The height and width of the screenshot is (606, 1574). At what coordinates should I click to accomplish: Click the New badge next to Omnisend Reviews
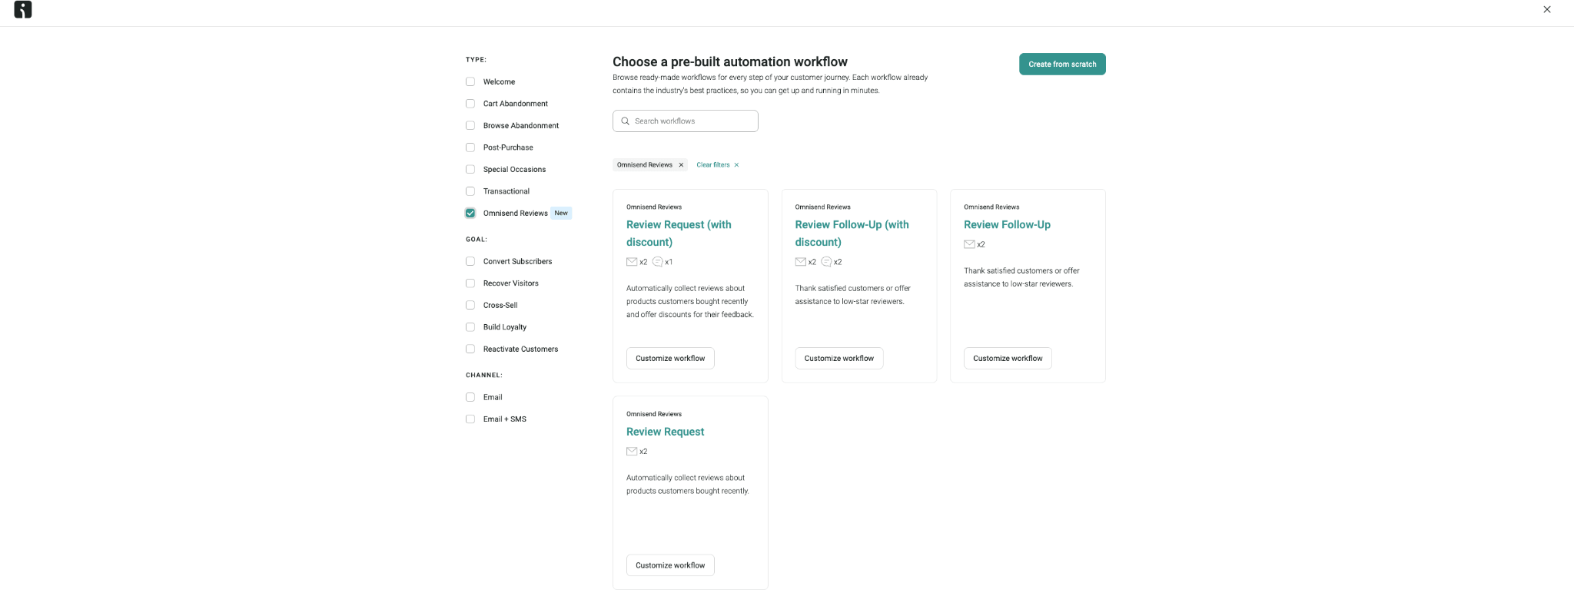(561, 214)
